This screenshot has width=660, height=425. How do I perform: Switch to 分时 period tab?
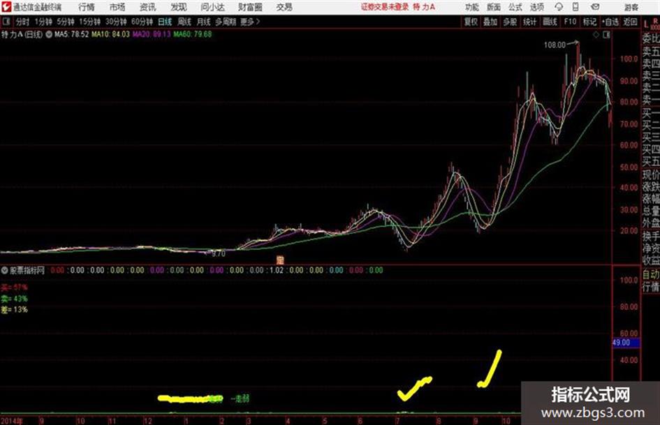point(23,22)
